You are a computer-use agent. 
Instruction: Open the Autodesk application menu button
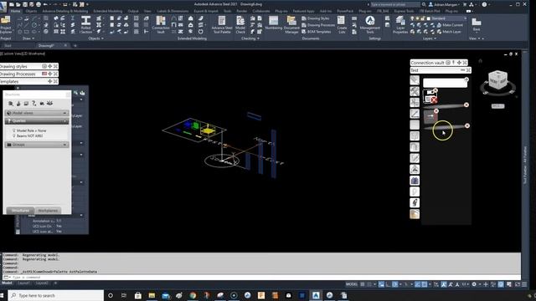3,6
